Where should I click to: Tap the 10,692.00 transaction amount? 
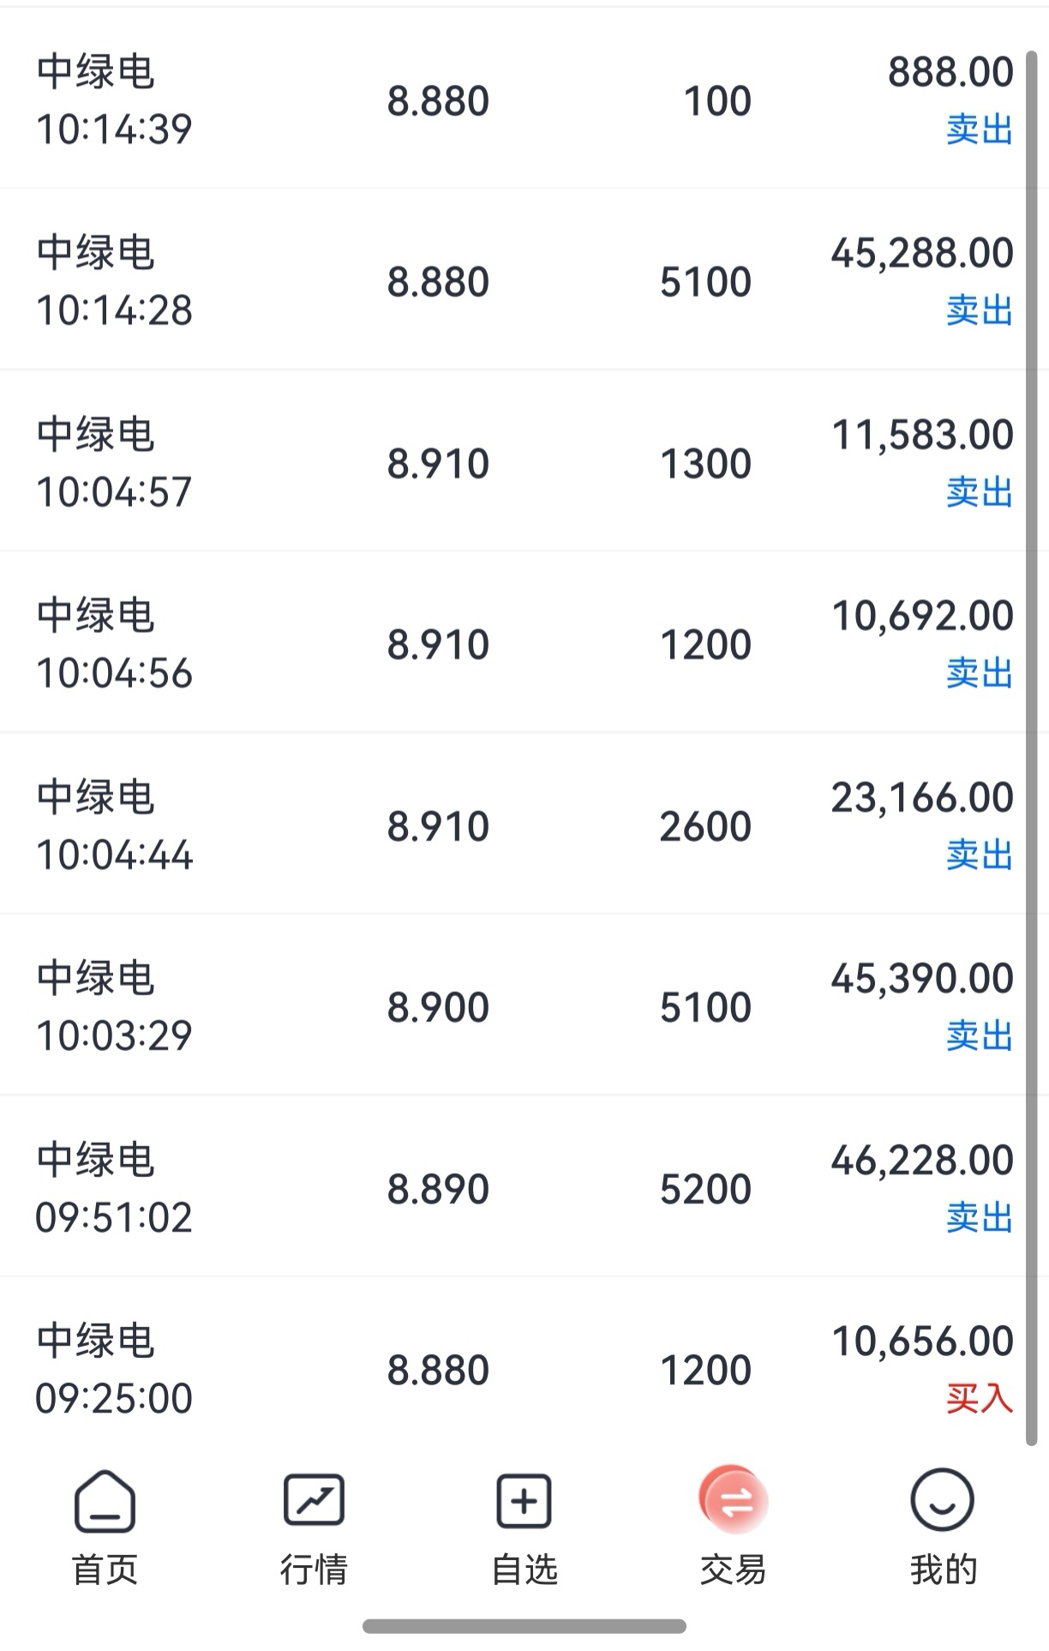pos(922,615)
